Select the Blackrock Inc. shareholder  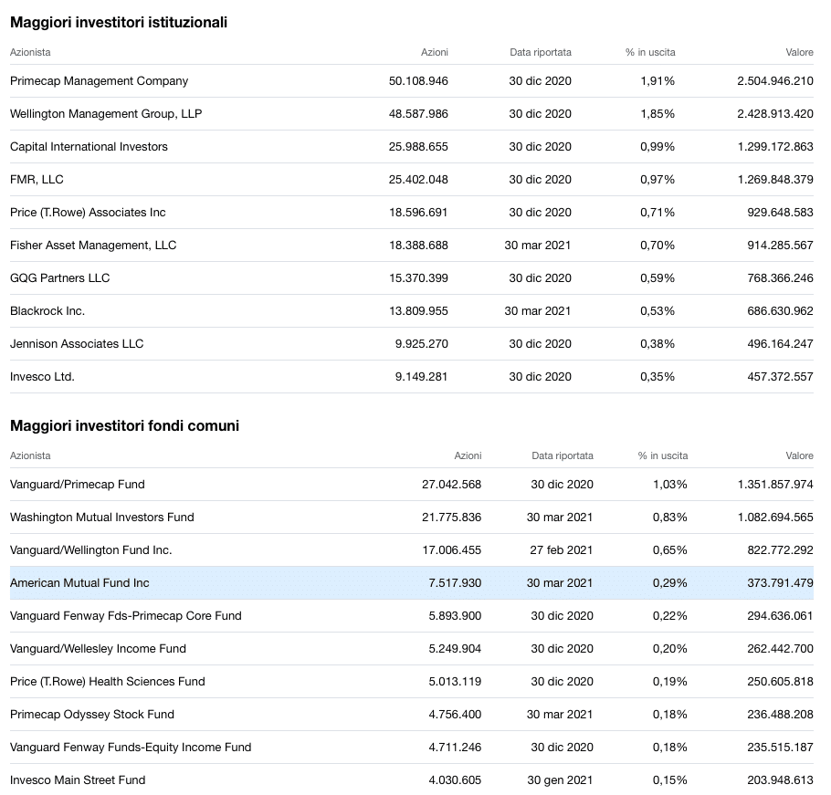[47, 311]
